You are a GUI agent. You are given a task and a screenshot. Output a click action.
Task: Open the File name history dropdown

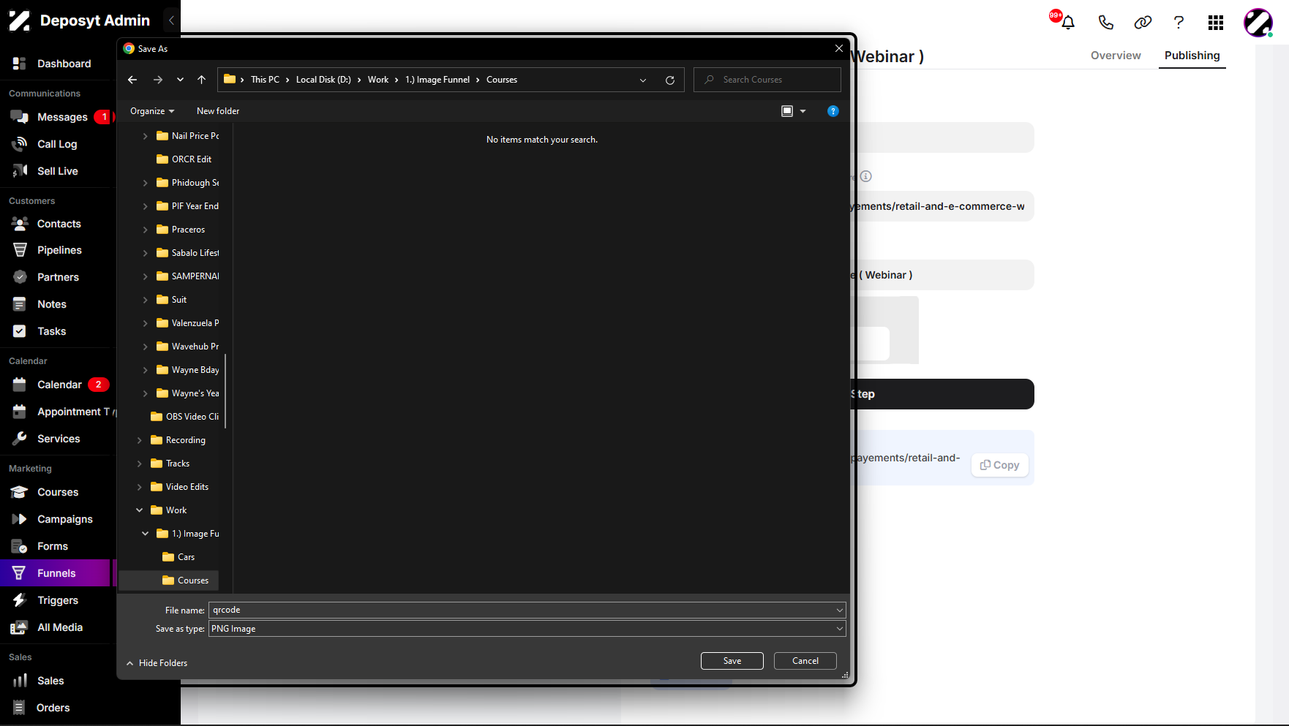click(x=839, y=610)
